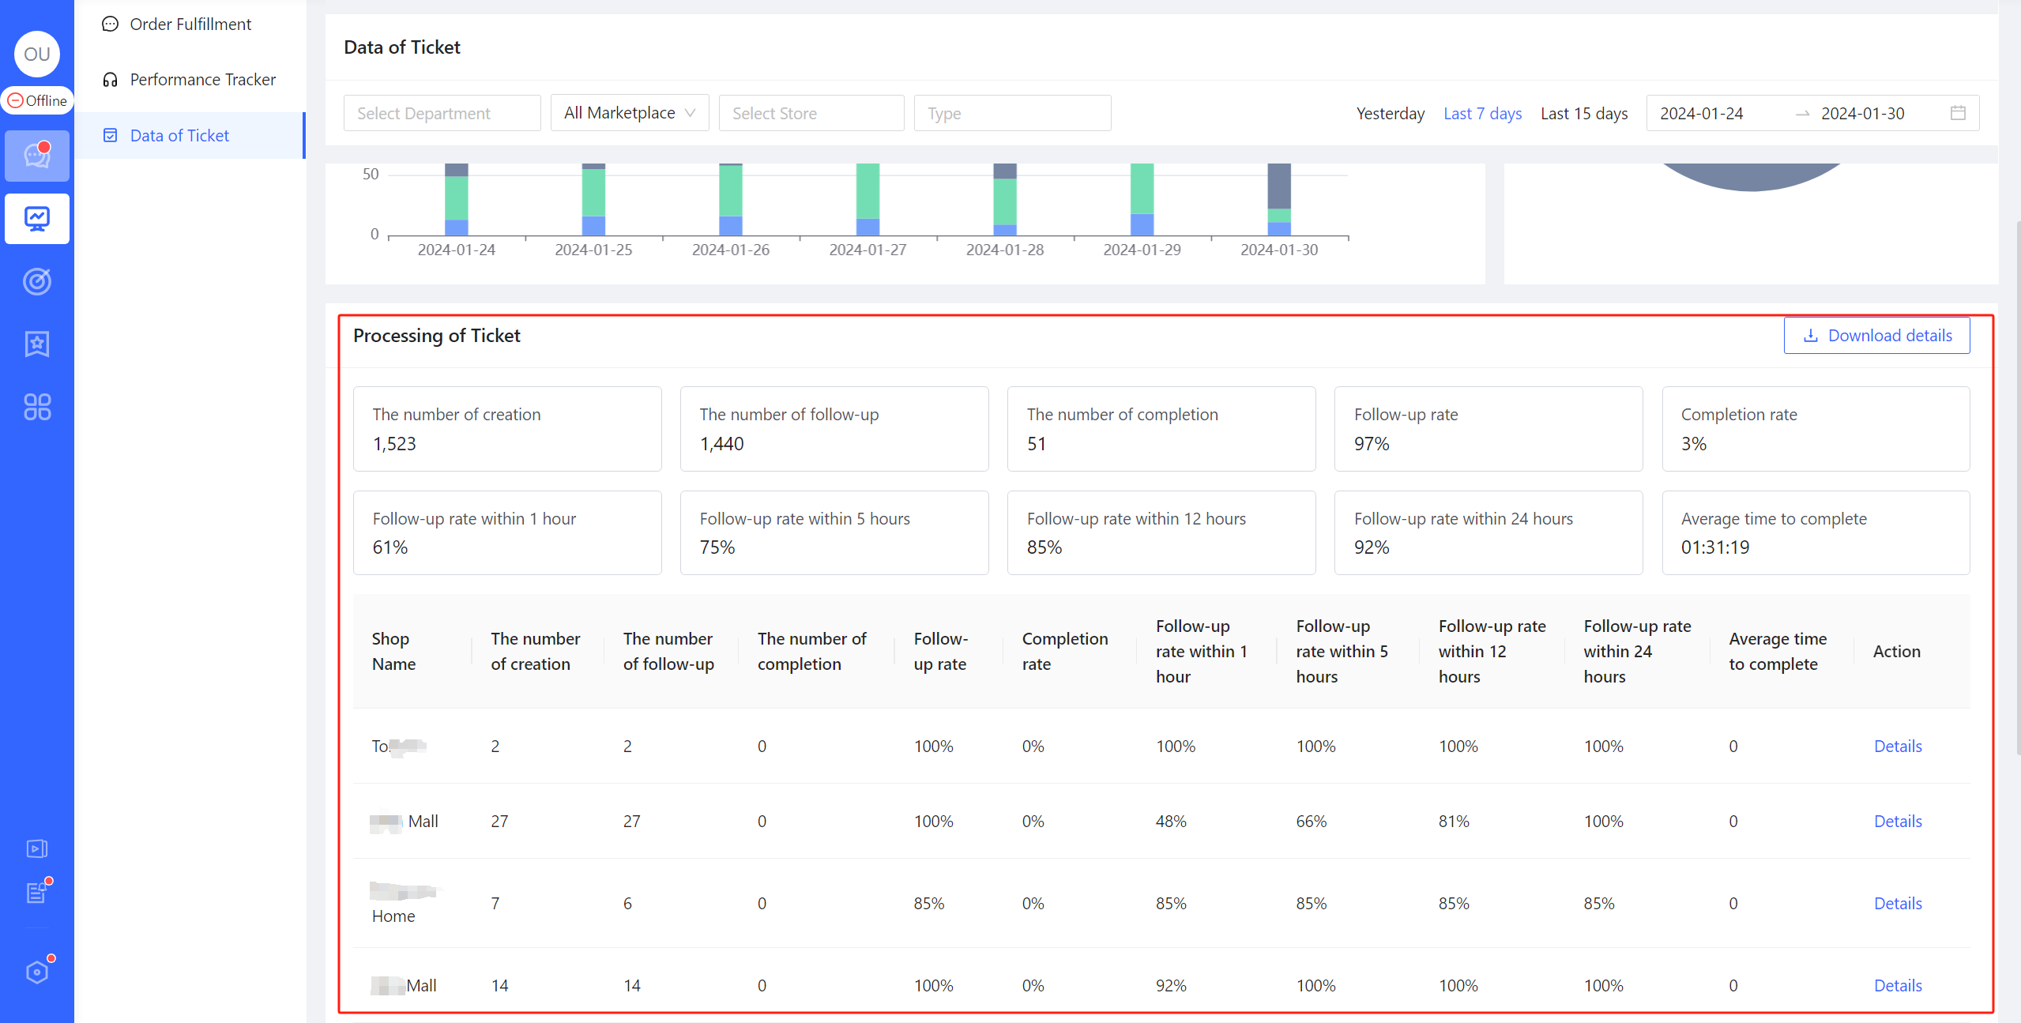The image size is (2021, 1023).
Task: Open Details for the To shop row
Action: pos(1898,747)
